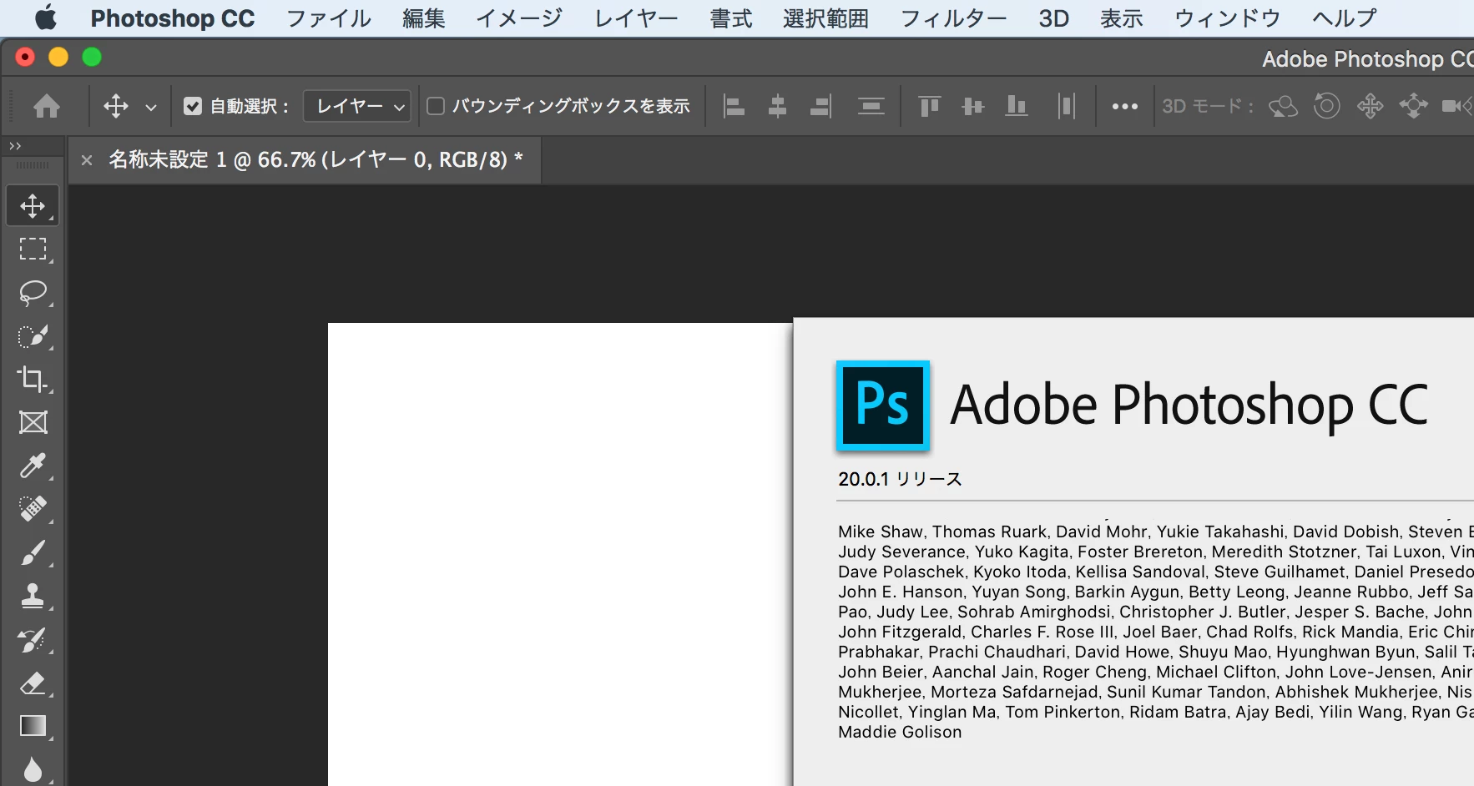Select the Blur tool
This screenshot has width=1474, height=786.
[x=33, y=768]
